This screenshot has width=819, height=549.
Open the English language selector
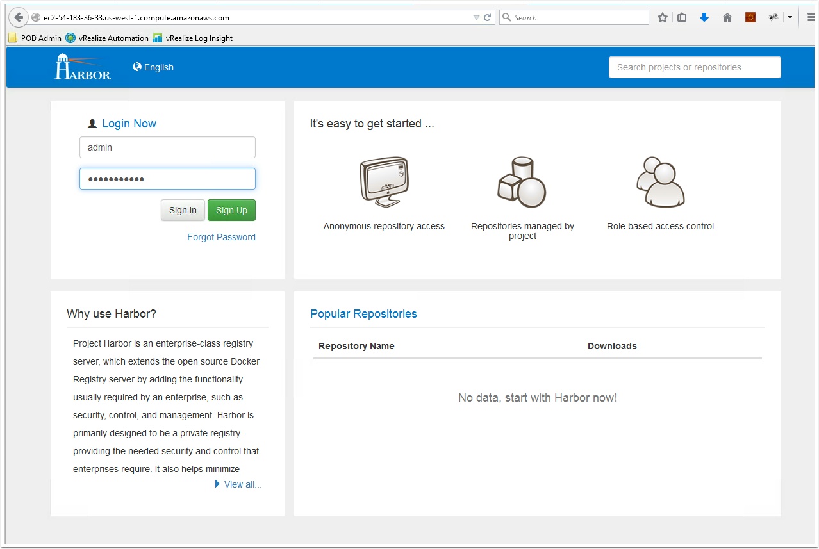click(153, 67)
